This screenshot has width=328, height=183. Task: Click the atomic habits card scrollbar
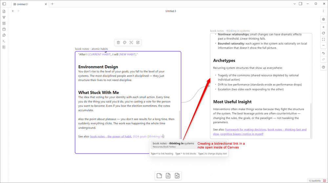pos(179,124)
